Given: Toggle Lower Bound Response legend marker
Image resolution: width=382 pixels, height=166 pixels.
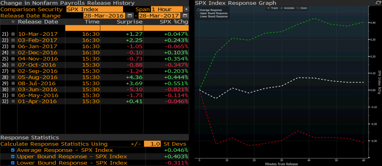Looking at the screenshot, I should click(x=198, y=16).
